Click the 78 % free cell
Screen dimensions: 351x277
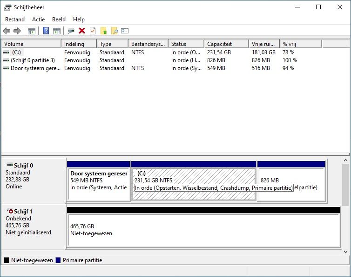288,52
